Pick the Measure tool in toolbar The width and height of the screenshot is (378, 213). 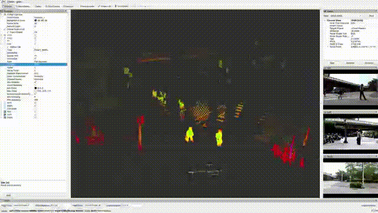pyautogui.click(x=69, y=7)
